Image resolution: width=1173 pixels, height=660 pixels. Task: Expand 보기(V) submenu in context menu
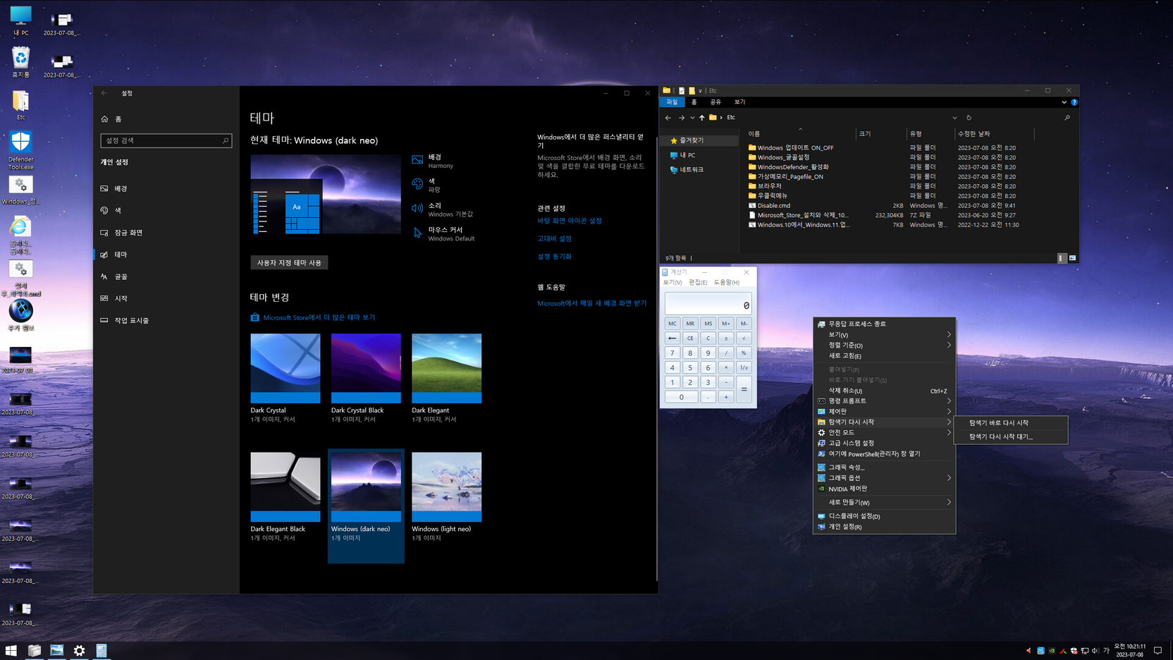(x=884, y=335)
